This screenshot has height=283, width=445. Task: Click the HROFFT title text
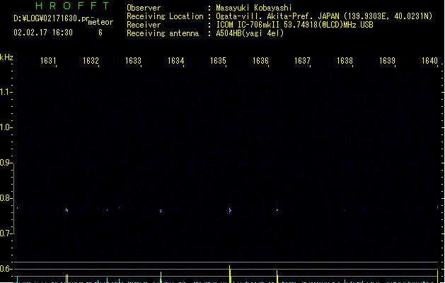(x=72, y=6)
